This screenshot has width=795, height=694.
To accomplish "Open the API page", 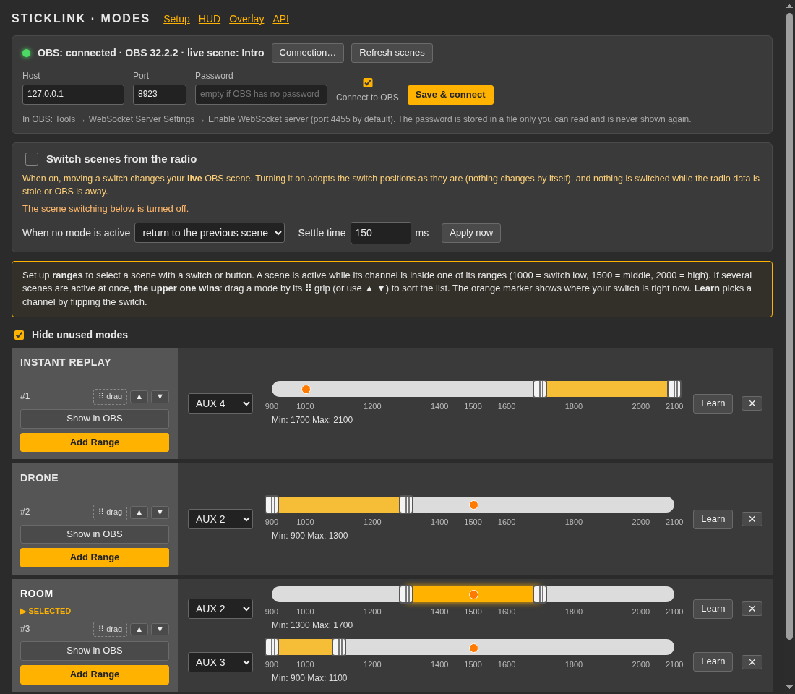I will 281,19.
